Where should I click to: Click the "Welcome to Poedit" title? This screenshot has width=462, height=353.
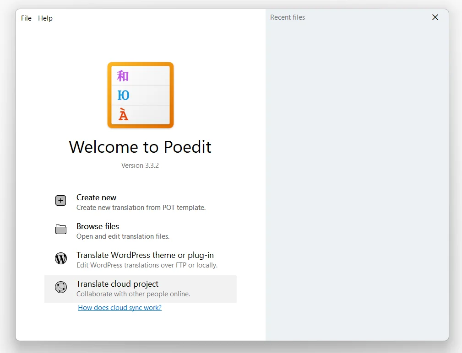coord(140,147)
